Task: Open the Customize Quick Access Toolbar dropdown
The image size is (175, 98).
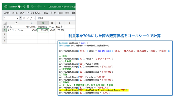Action: [44, 7]
